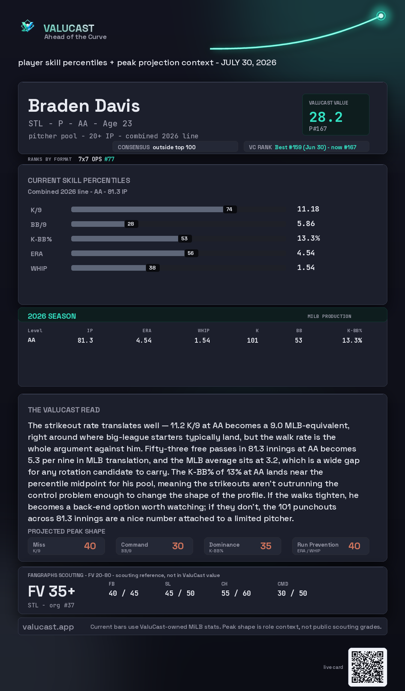Screen dimensions: 405x691
Task: Click the VC RANK best #159 pill
Action: pyautogui.click(x=306, y=147)
